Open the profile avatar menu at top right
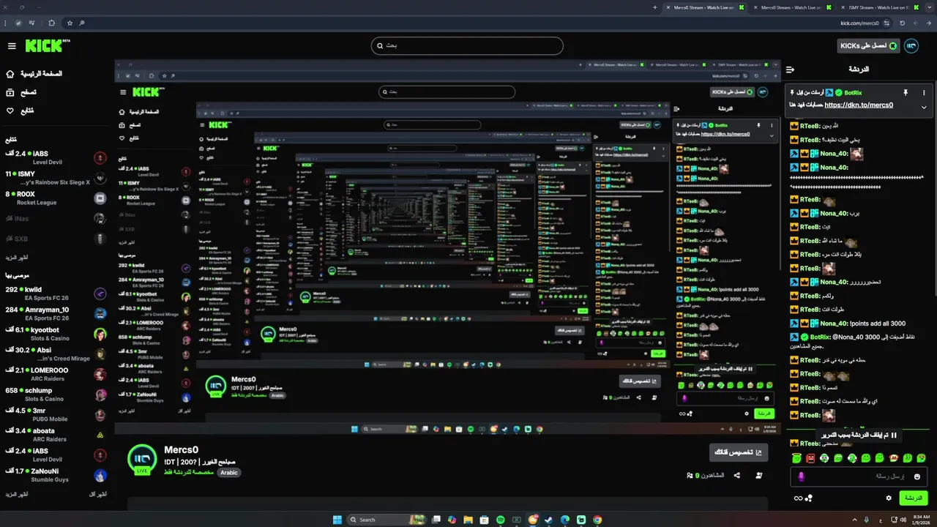 [911, 46]
